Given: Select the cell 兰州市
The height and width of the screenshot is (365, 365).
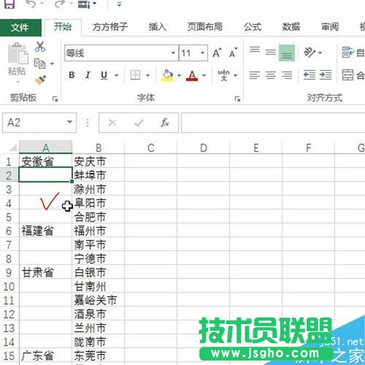Looking at the screenshot, I should pyautogui.click(x=99, y=328).
